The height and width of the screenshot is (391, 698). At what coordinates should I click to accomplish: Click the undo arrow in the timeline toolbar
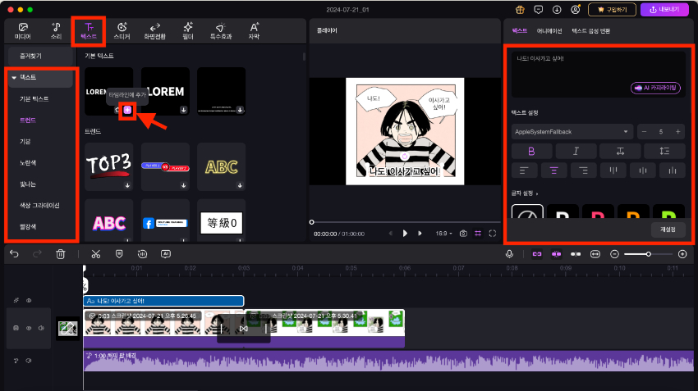(14, 254)
